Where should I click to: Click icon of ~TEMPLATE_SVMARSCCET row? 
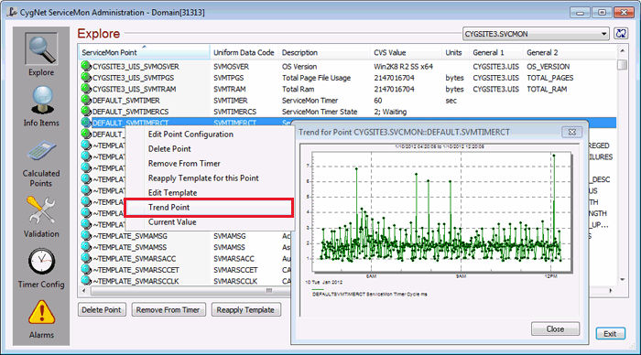85,269
